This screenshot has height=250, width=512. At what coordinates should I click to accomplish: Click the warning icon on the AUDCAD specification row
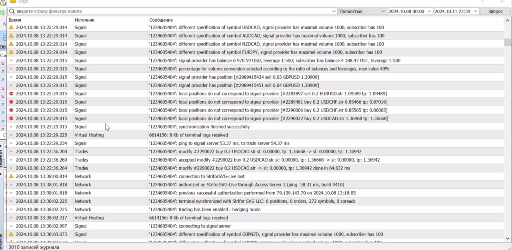[11, 36]
